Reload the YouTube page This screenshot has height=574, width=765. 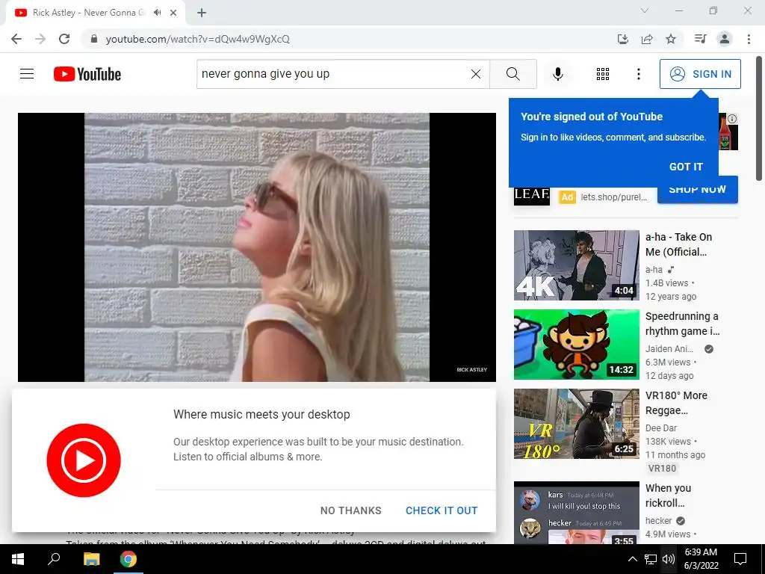(x=64, y=39)
